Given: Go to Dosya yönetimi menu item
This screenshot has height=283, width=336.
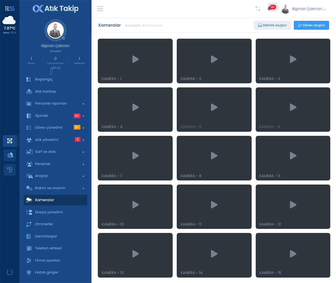Looking at the screenshot, I should (49, 212).
